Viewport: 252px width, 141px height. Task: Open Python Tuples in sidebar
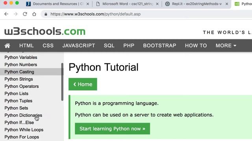(x=19, y=101)
